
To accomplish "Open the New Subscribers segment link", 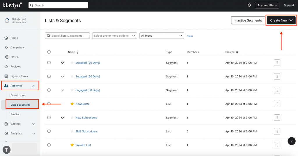I will 86,118.
